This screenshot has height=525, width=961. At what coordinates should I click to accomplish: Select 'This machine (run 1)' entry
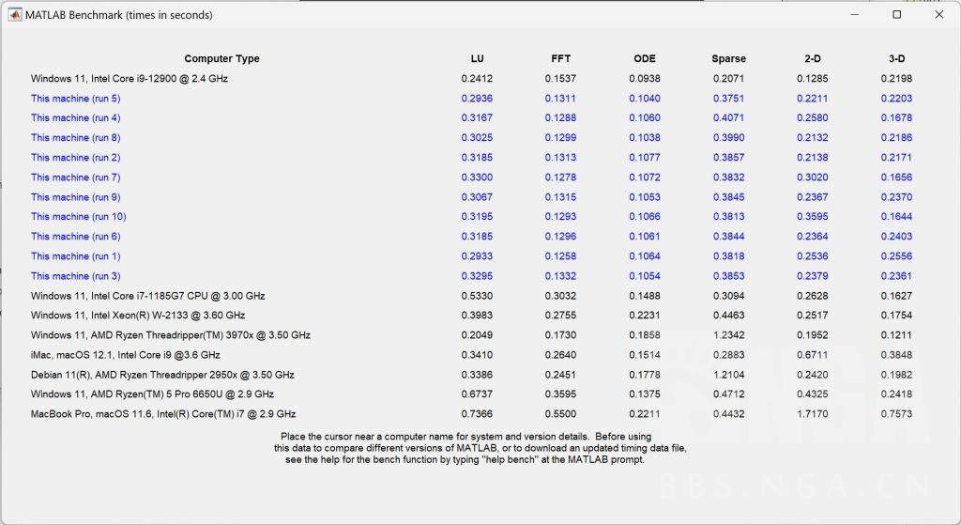point(75,256)
